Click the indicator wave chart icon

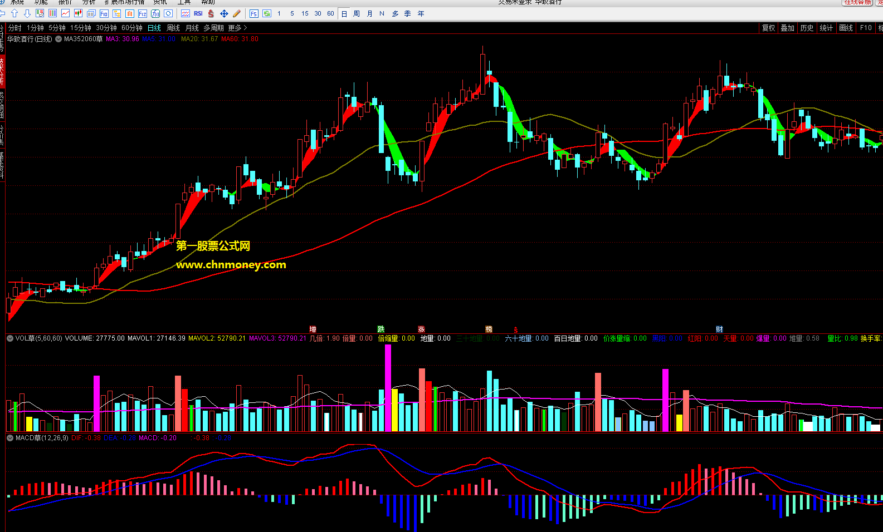click(186, 13)
